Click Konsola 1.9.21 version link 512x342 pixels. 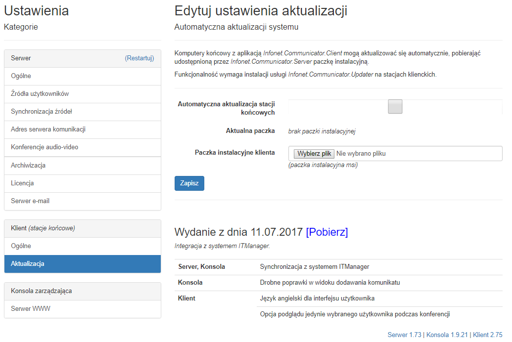[447, 335]
